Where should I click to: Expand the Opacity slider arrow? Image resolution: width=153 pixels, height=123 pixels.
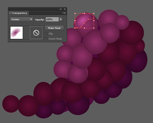61,19
